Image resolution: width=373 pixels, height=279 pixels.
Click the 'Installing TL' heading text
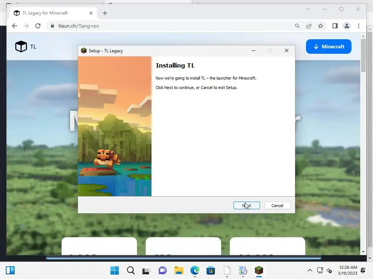(175, 65)
